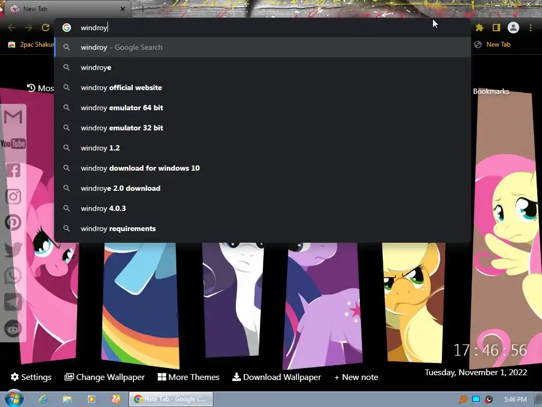Click the recorder tray icon
Viewport: 542px width, 407px height.
(x=489, y=400)
